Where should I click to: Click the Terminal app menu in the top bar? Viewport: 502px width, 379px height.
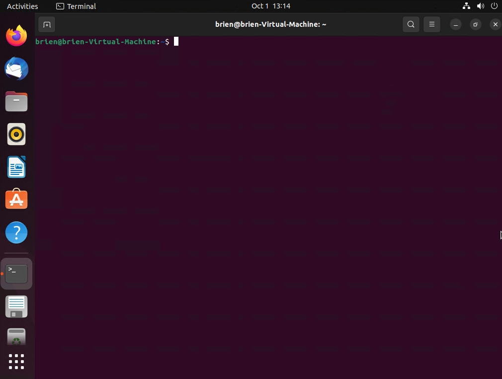point(76,6)
